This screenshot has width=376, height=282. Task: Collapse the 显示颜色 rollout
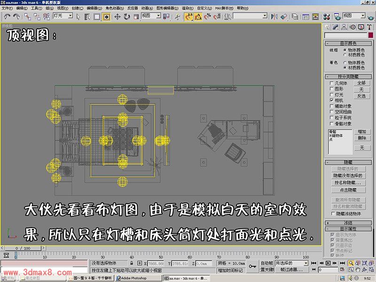point(348,43)
